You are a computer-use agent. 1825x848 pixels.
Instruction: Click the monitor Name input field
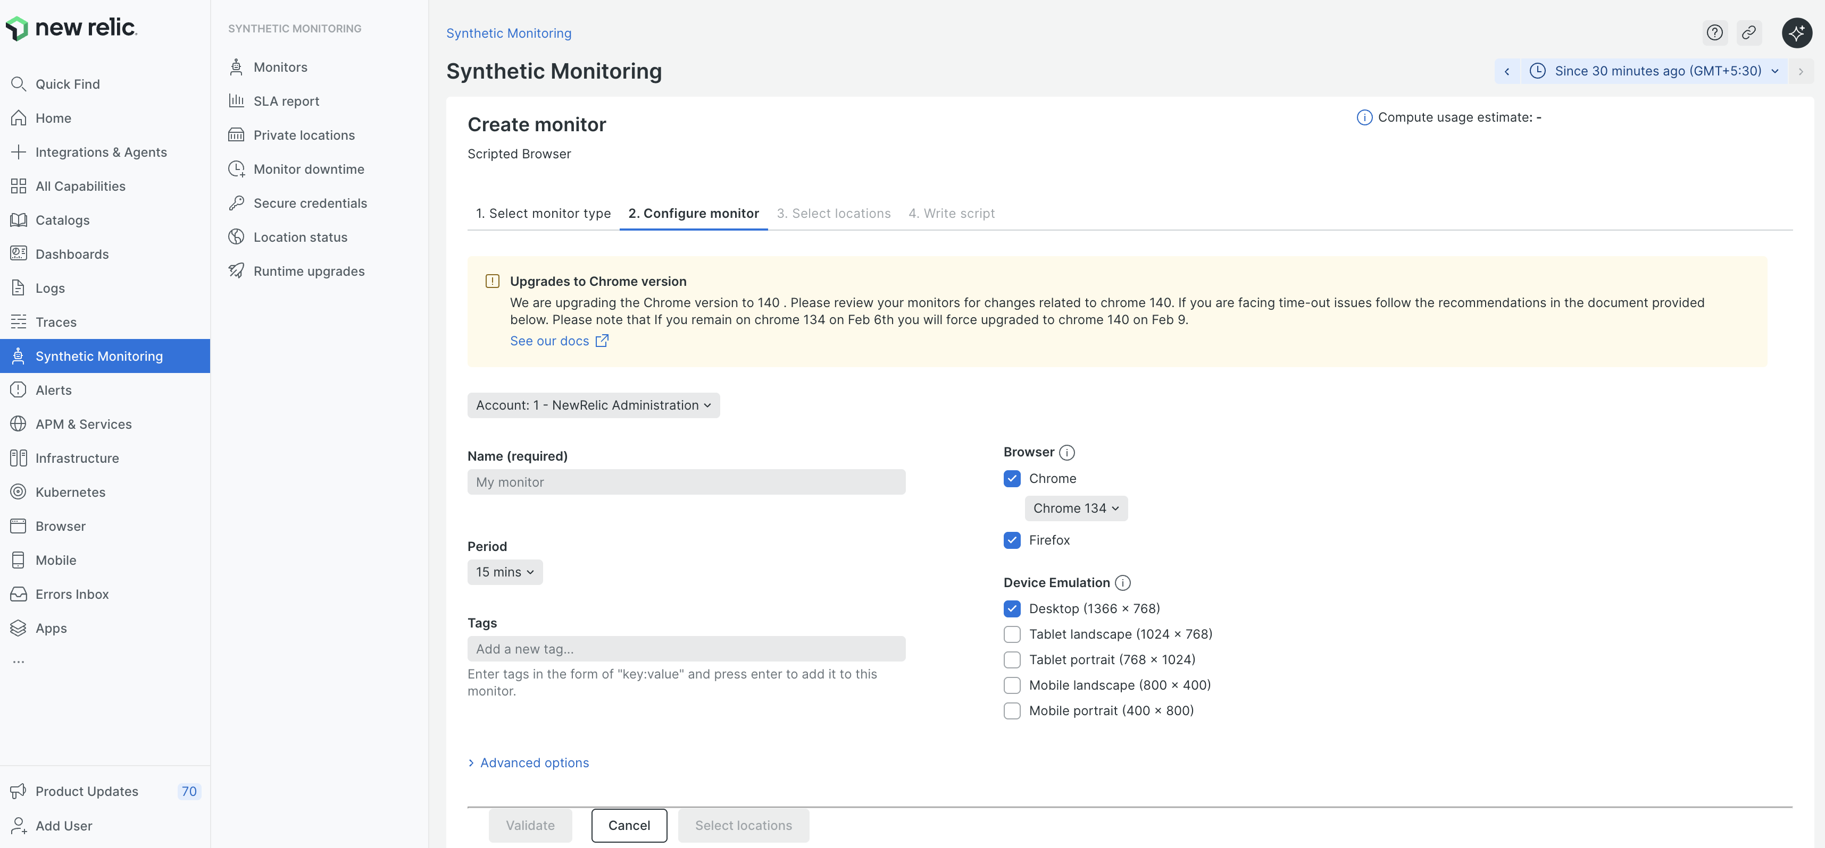tap(686, 482)
